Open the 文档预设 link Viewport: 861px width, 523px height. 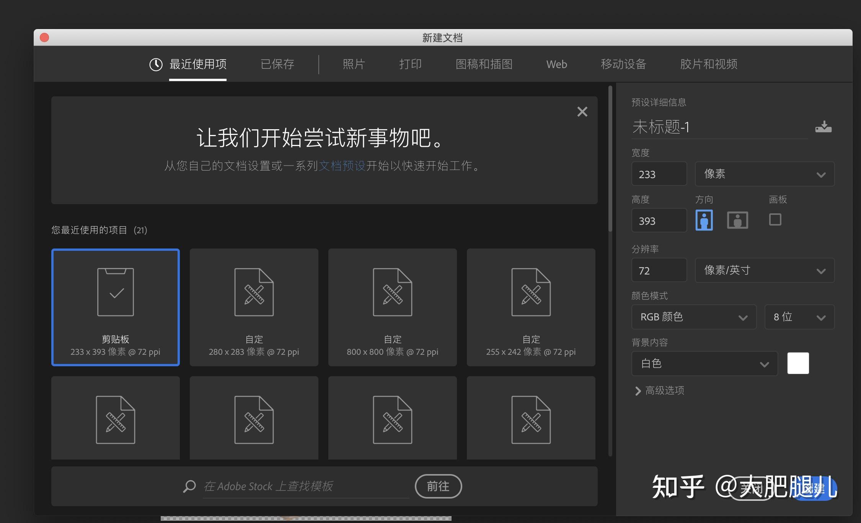tap(342, 166)
